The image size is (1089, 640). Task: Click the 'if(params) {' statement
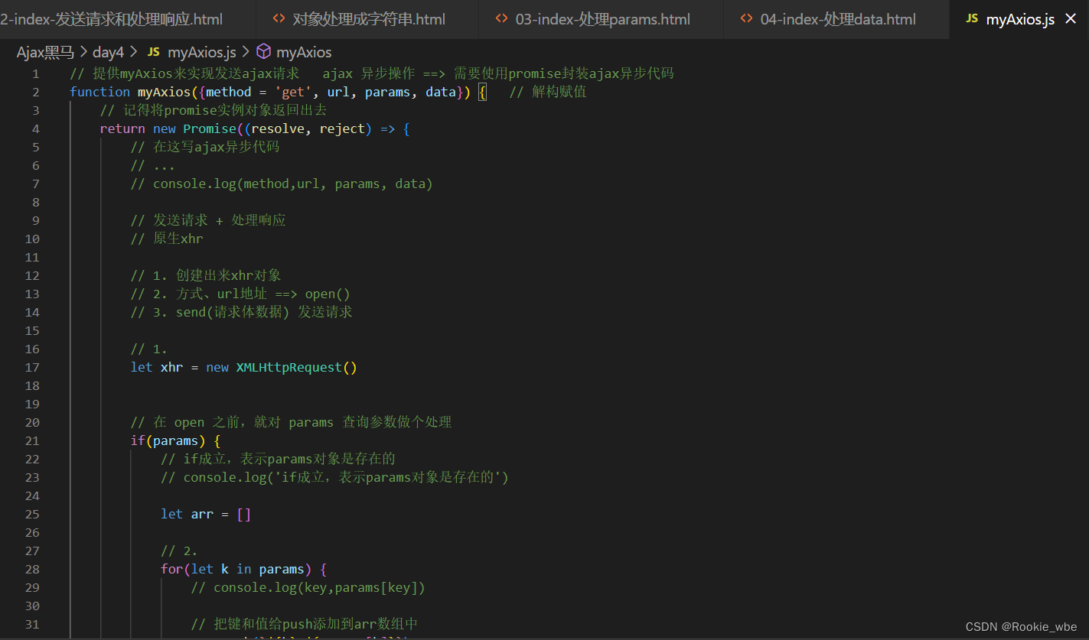click(175, 440)
